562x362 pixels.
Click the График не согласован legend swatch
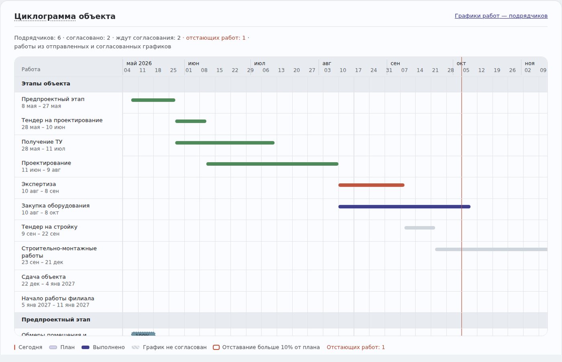(x=135, y=347)
